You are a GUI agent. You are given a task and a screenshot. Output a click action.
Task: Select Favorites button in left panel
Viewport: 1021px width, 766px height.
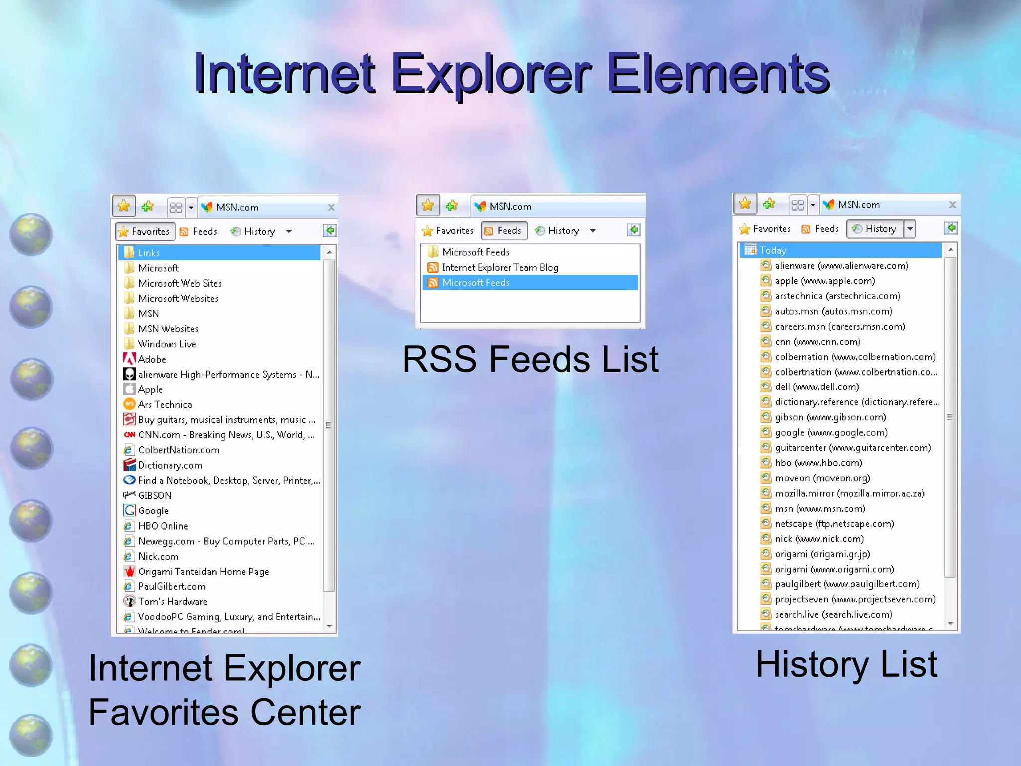[x=145, y=231]
